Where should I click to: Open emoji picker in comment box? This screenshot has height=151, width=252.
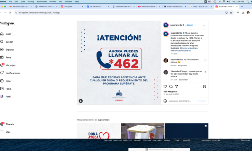(165, 101)
